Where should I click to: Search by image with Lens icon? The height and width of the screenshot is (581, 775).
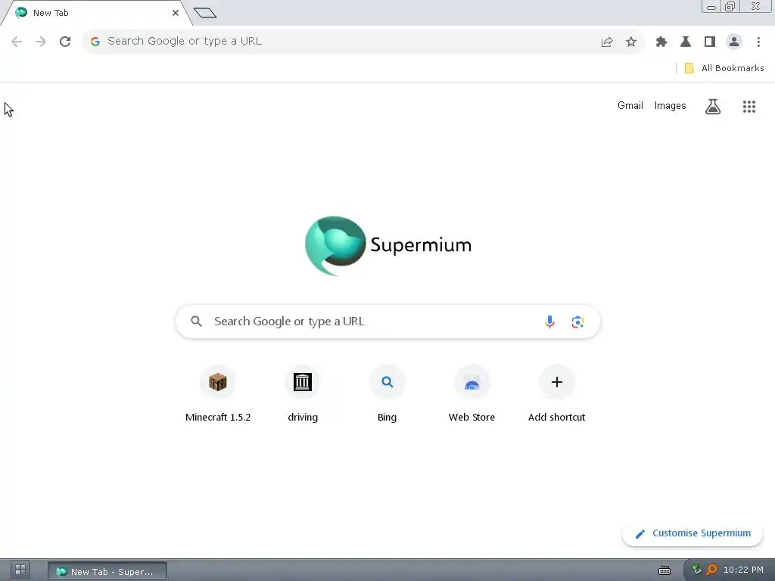pos(577,322)
